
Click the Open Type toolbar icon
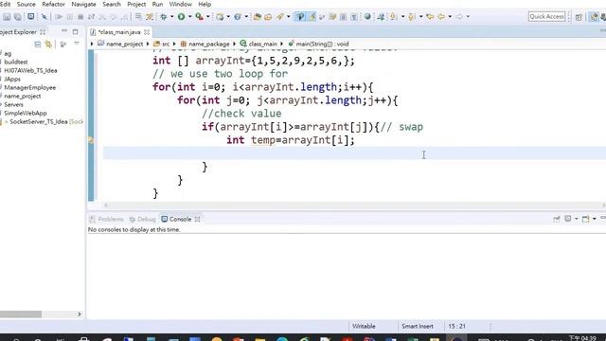click(257, 17)
